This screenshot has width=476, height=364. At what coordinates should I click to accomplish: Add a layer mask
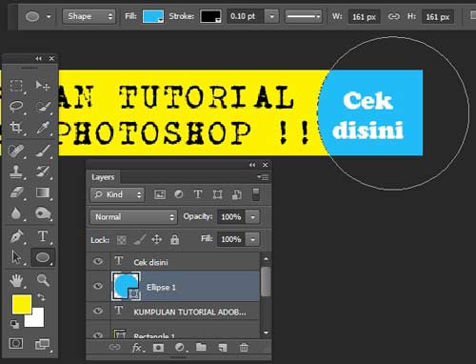click(158, 348)
